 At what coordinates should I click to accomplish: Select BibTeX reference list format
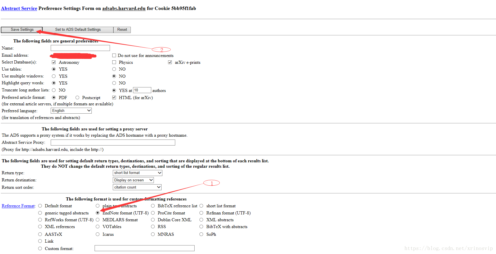(x=153, y=206)
